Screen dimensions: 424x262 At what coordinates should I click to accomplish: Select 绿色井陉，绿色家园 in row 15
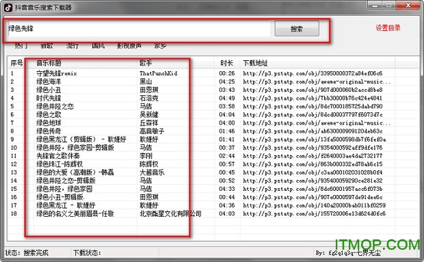click(64, 189)
